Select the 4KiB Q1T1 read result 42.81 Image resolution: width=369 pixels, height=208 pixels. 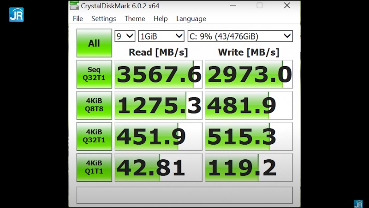[158, 168]
